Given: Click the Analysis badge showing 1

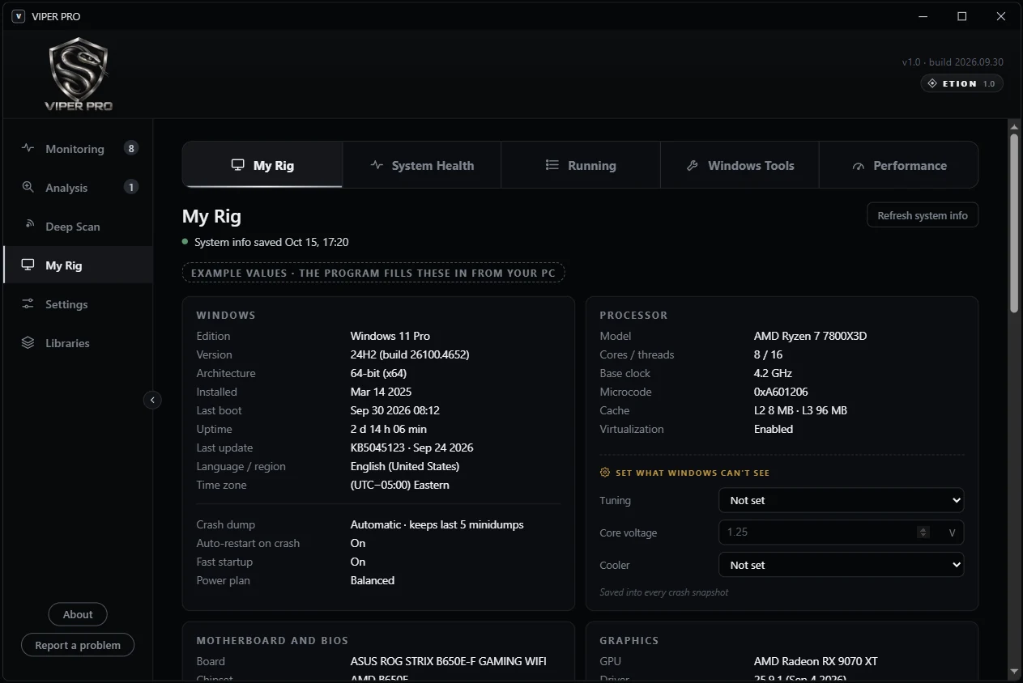Looking at the screenshot, I should pos(131,187).
